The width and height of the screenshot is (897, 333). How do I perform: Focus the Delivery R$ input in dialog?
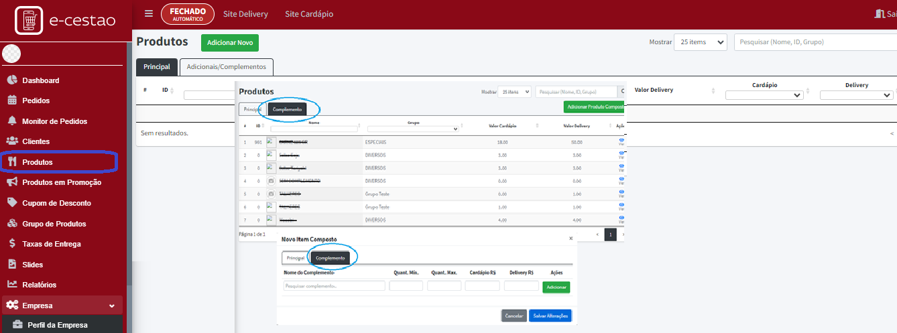coord(521,286)
